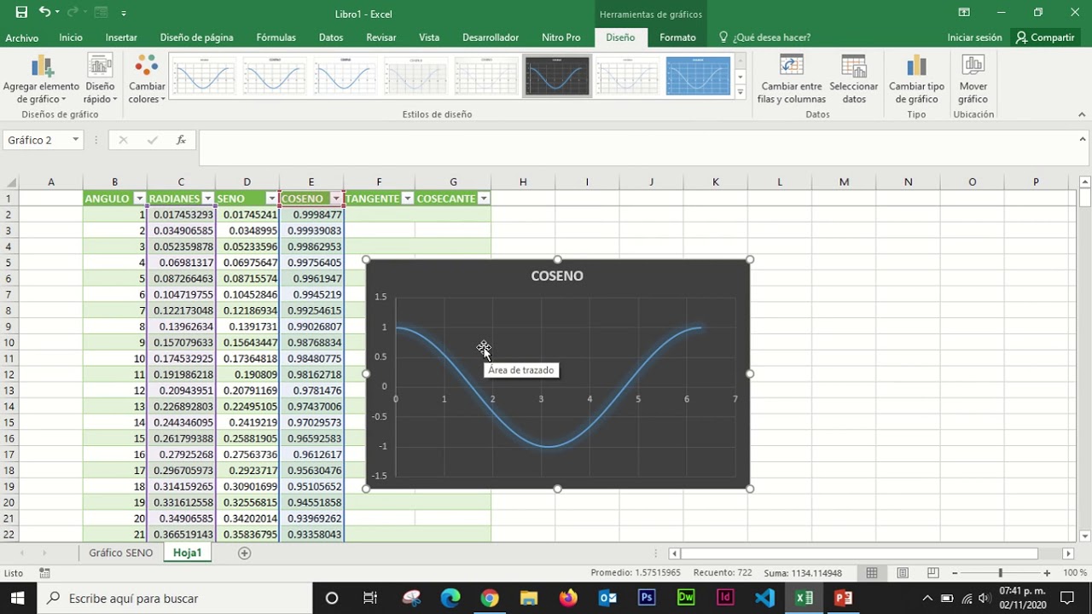
Task: Apply the blue filled chart style
Action: tap(698, 77)
